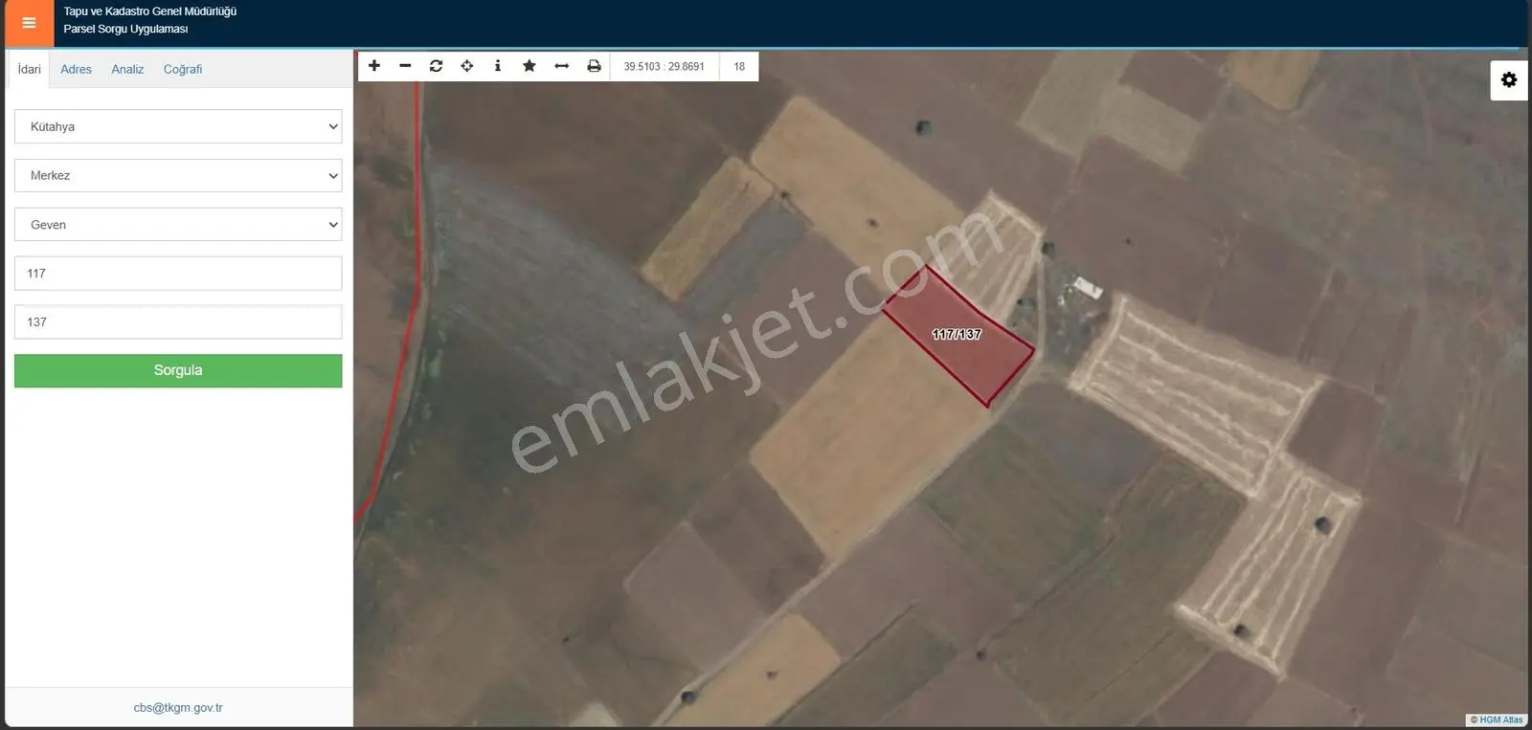Open the parcel info tool

(498, 66)
